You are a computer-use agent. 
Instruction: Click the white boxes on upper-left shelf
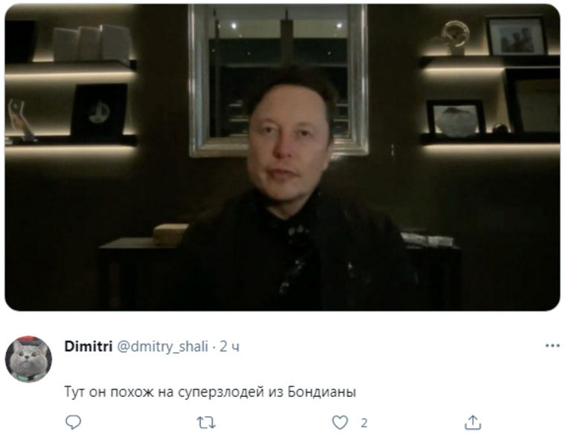[92, 44]
